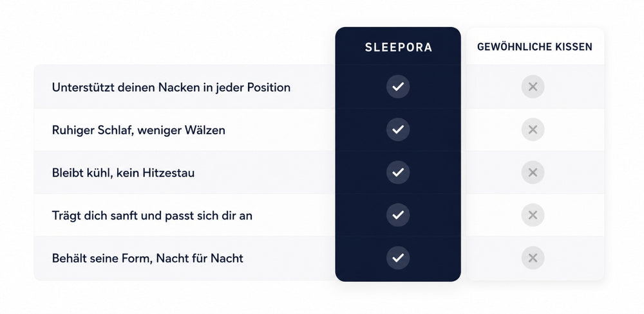This screenshot has height=314, width=644.
Task: Click text Ruhiger Schlaf, weniger Wälzen
Action: point(138,130)
